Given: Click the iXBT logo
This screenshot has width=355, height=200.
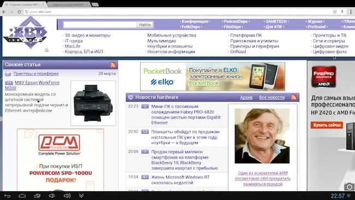Looking at the screenshot, I should point(25,33).
